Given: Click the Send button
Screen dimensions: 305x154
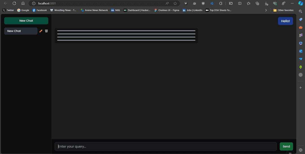Looking at the screenshot, I should [286, 146].
